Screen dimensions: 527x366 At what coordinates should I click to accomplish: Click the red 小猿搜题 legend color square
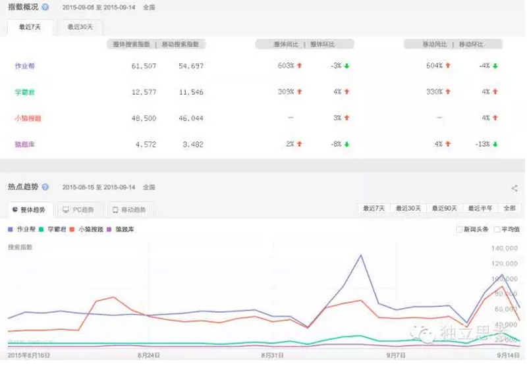pos(72,230)
